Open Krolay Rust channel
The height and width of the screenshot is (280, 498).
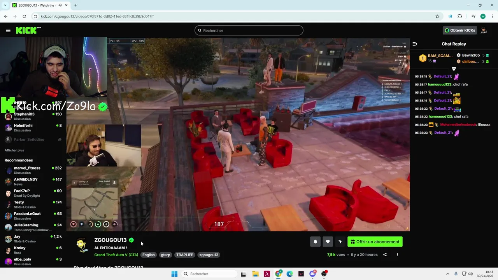coord(33,250)
